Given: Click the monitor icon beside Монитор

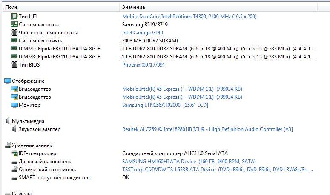Looking at the screenshot, I should tap(14, 105).
